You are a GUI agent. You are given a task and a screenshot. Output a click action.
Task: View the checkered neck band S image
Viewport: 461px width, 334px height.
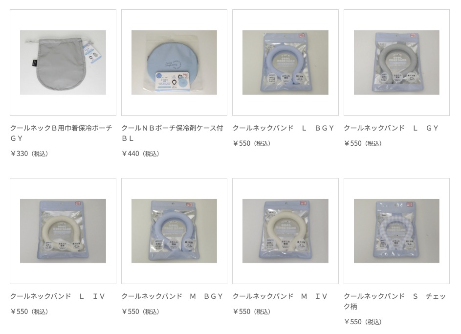pyautogui.click(x=396, y=231)
